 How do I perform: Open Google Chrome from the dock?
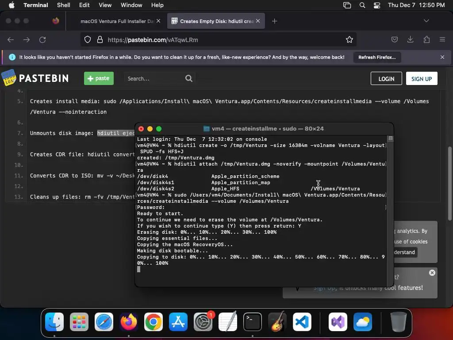tap(154, 322)
